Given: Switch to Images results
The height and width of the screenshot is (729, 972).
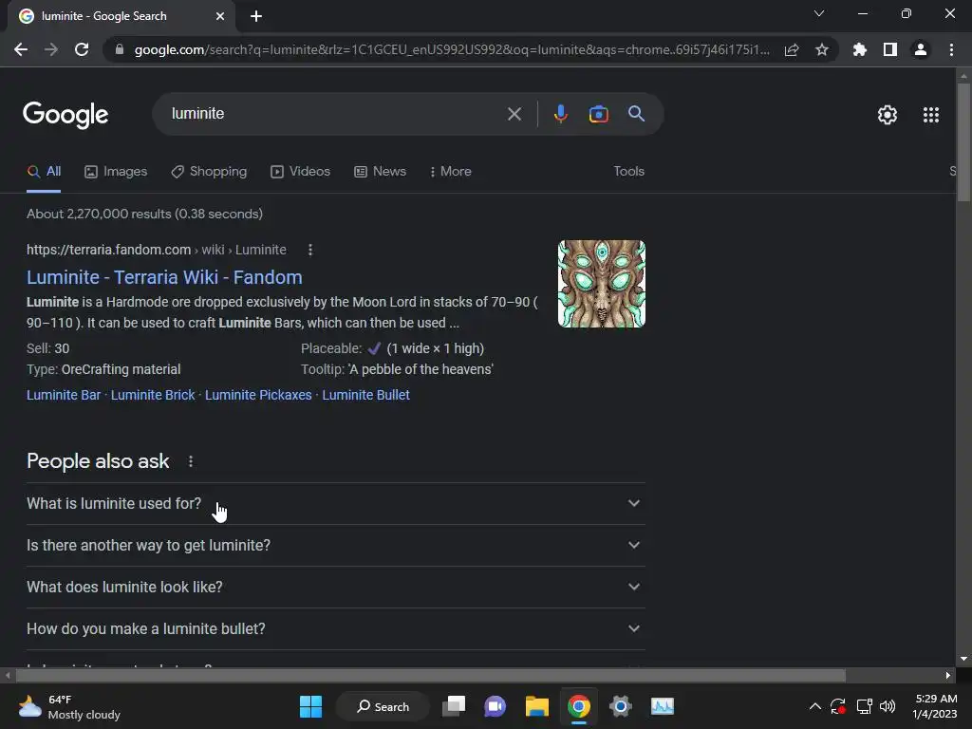Looking at the screenshot, I should click(x=116, y=172).
